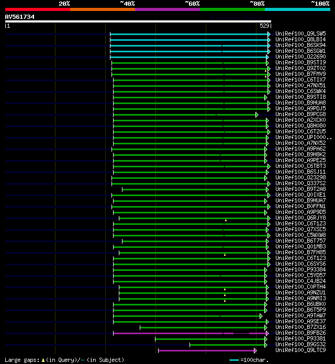Select UniRef100_B9STI8 label
This screenshot has height=364, width=335.
point(300,97)
